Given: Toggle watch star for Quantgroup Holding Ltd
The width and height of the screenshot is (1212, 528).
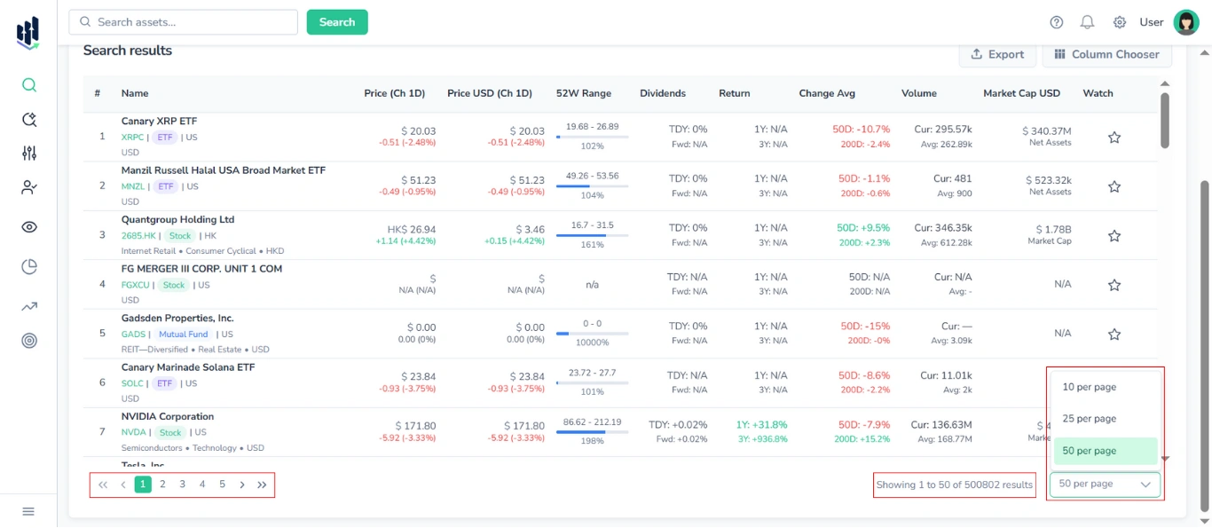Looking at the screenshot, I should point(1114,236).
